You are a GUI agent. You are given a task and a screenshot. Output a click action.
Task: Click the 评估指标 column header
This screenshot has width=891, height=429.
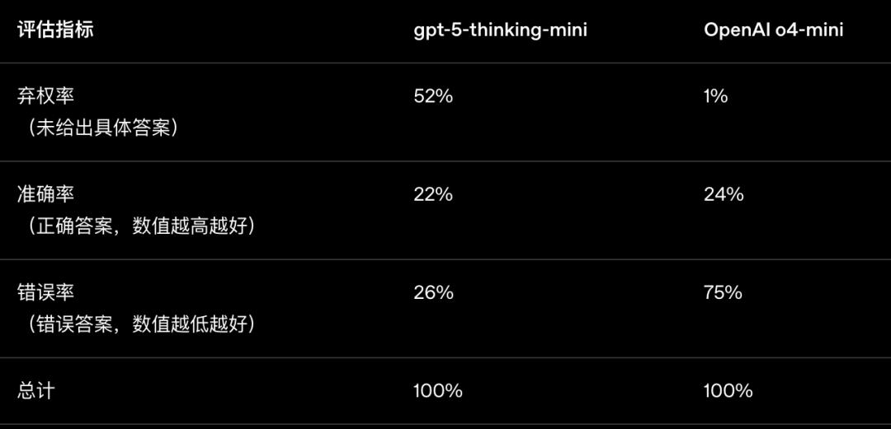55,30
